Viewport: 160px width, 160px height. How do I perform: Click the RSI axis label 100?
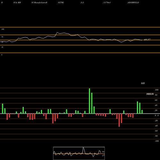click(3, 29)
